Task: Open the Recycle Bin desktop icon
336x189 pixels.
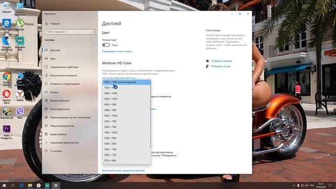Action: 7,7
